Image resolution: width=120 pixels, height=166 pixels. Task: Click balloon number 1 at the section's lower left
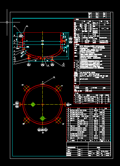14,63
